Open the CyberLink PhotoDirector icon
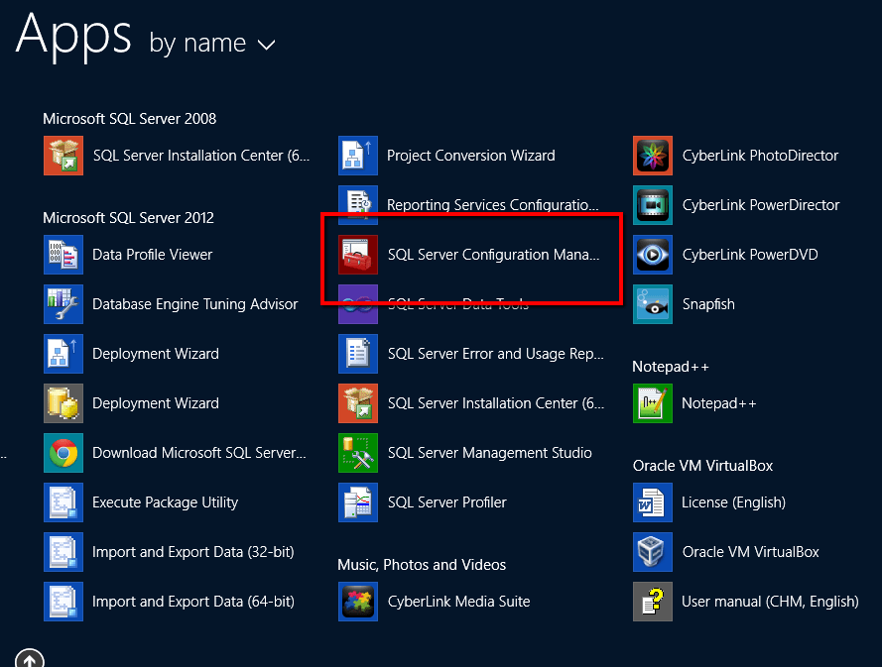The image size is (882, 667). pyautogui.click(x=653, y=156)
